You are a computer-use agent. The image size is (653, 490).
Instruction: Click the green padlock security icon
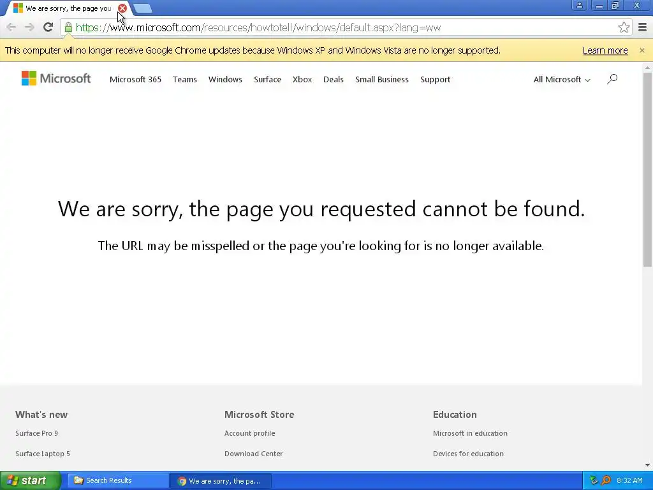[68, 27]
